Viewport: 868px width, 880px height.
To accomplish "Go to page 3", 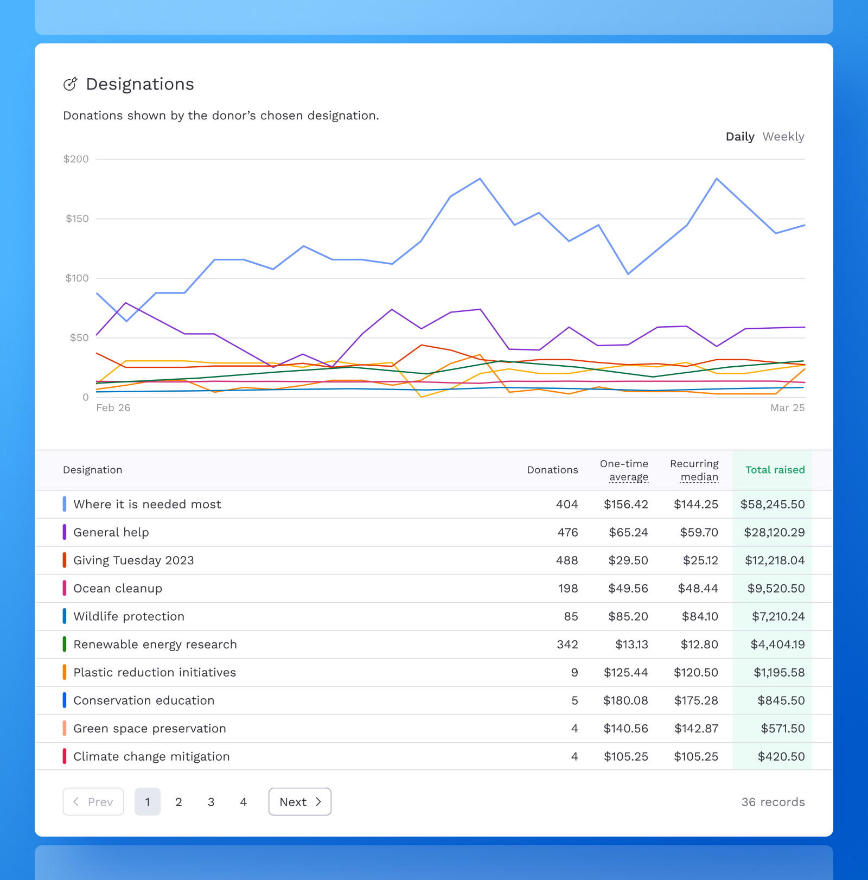I will 211,802.
